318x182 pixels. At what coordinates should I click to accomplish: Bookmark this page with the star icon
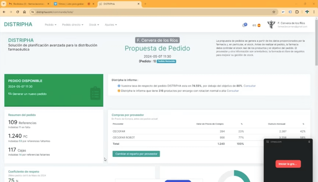(274, 12)
